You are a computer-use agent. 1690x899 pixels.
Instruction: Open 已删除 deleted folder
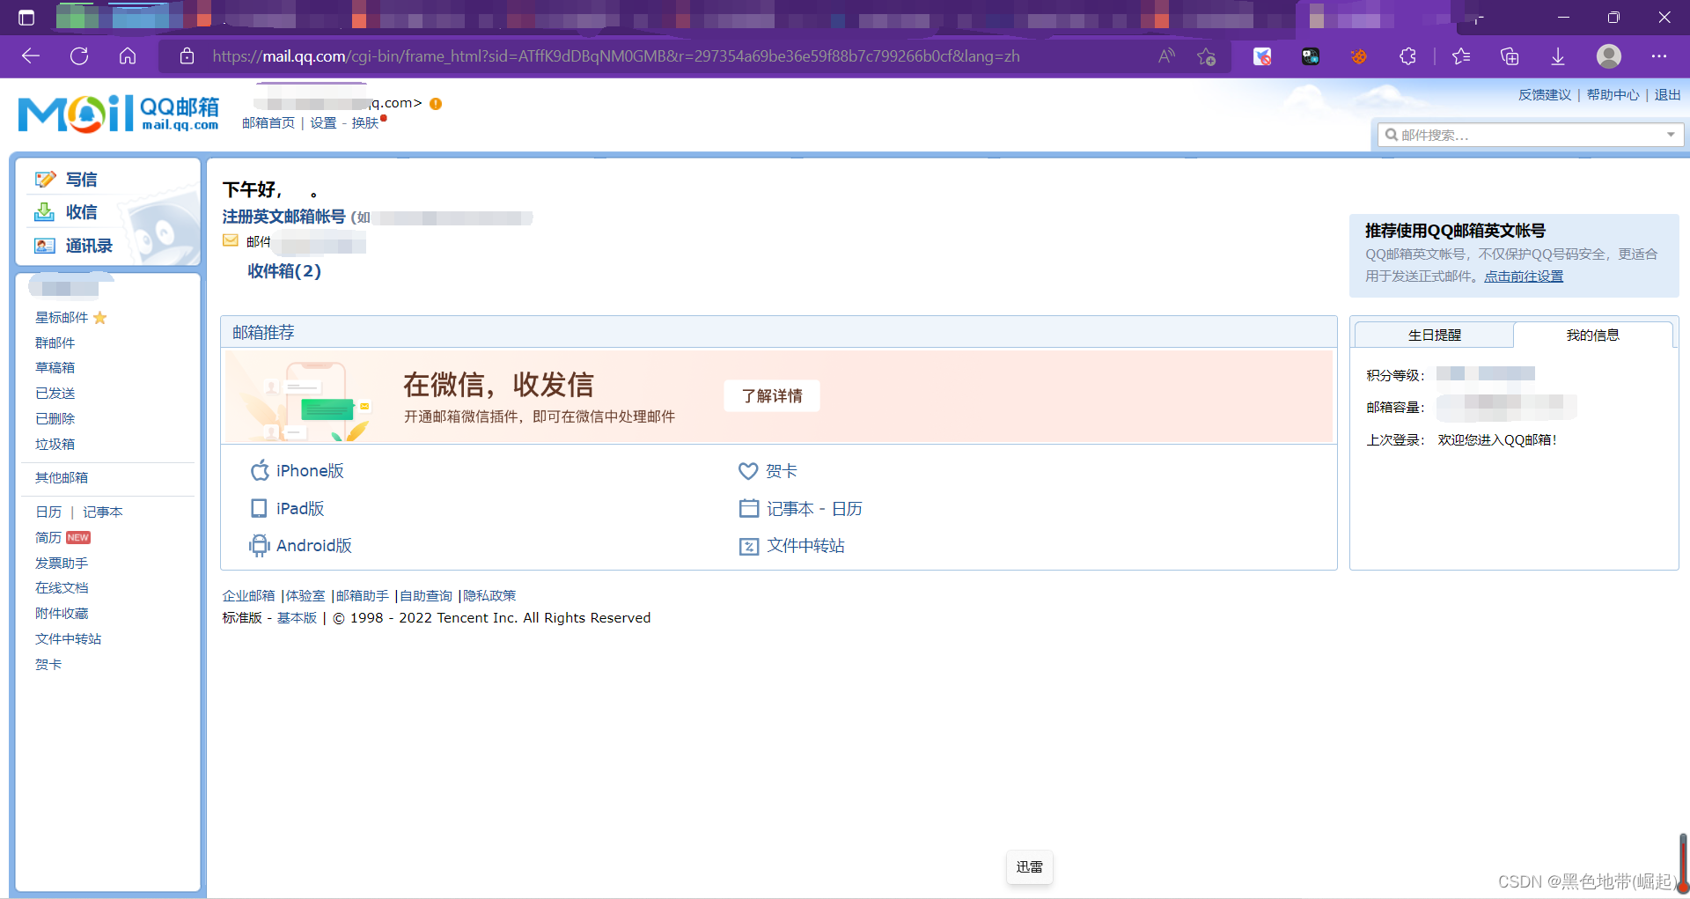(x=55, y=419)
